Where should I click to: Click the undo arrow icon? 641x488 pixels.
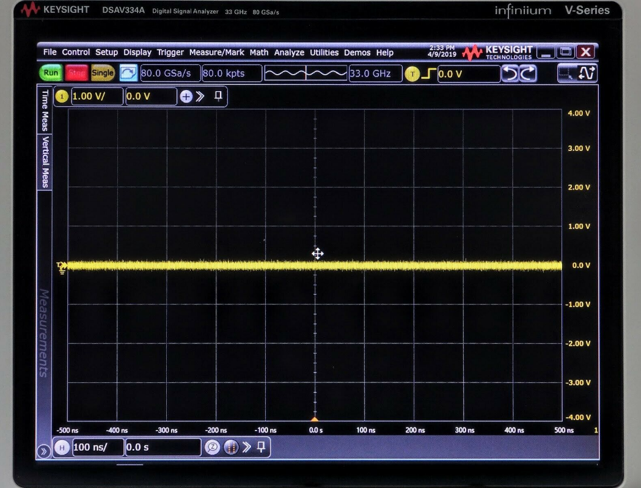pos(510,74)
